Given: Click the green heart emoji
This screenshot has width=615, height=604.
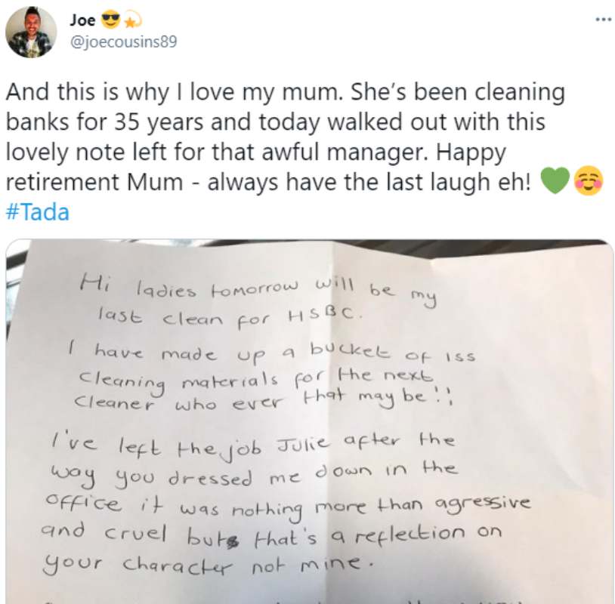Looking at the screenshot, I should coord(555,180).
